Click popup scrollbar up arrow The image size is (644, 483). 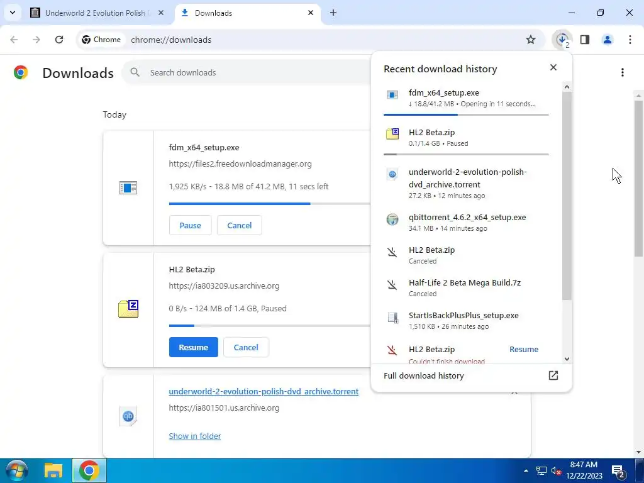(567, 87)
